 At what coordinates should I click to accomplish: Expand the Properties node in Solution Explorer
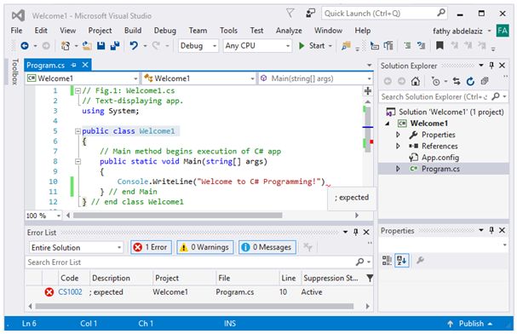pyautogui.click(x=398, y=135)
